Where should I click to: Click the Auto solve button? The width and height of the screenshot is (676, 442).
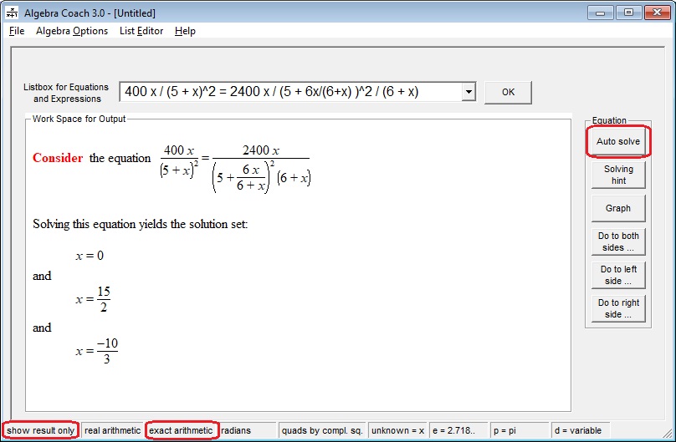(618, 141)
